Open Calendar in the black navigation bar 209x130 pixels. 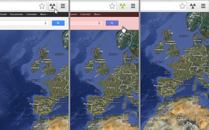[x=31, y=14]
